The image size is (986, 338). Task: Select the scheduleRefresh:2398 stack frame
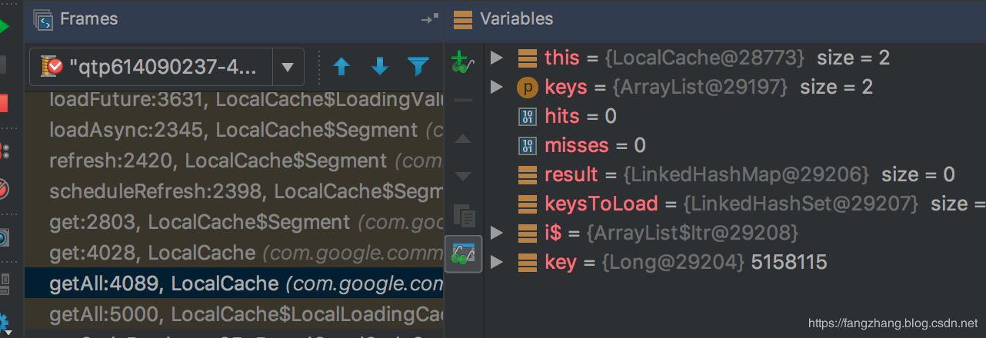click(x=231, y=191)
